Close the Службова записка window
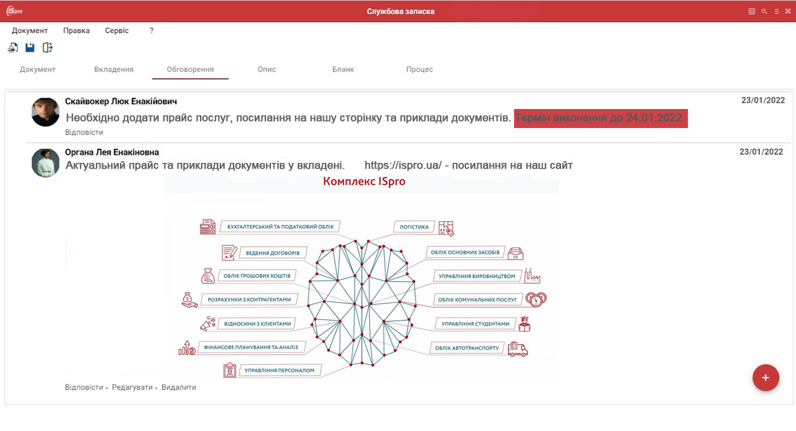This screenshot has height=431, width=796. [788, 11]
